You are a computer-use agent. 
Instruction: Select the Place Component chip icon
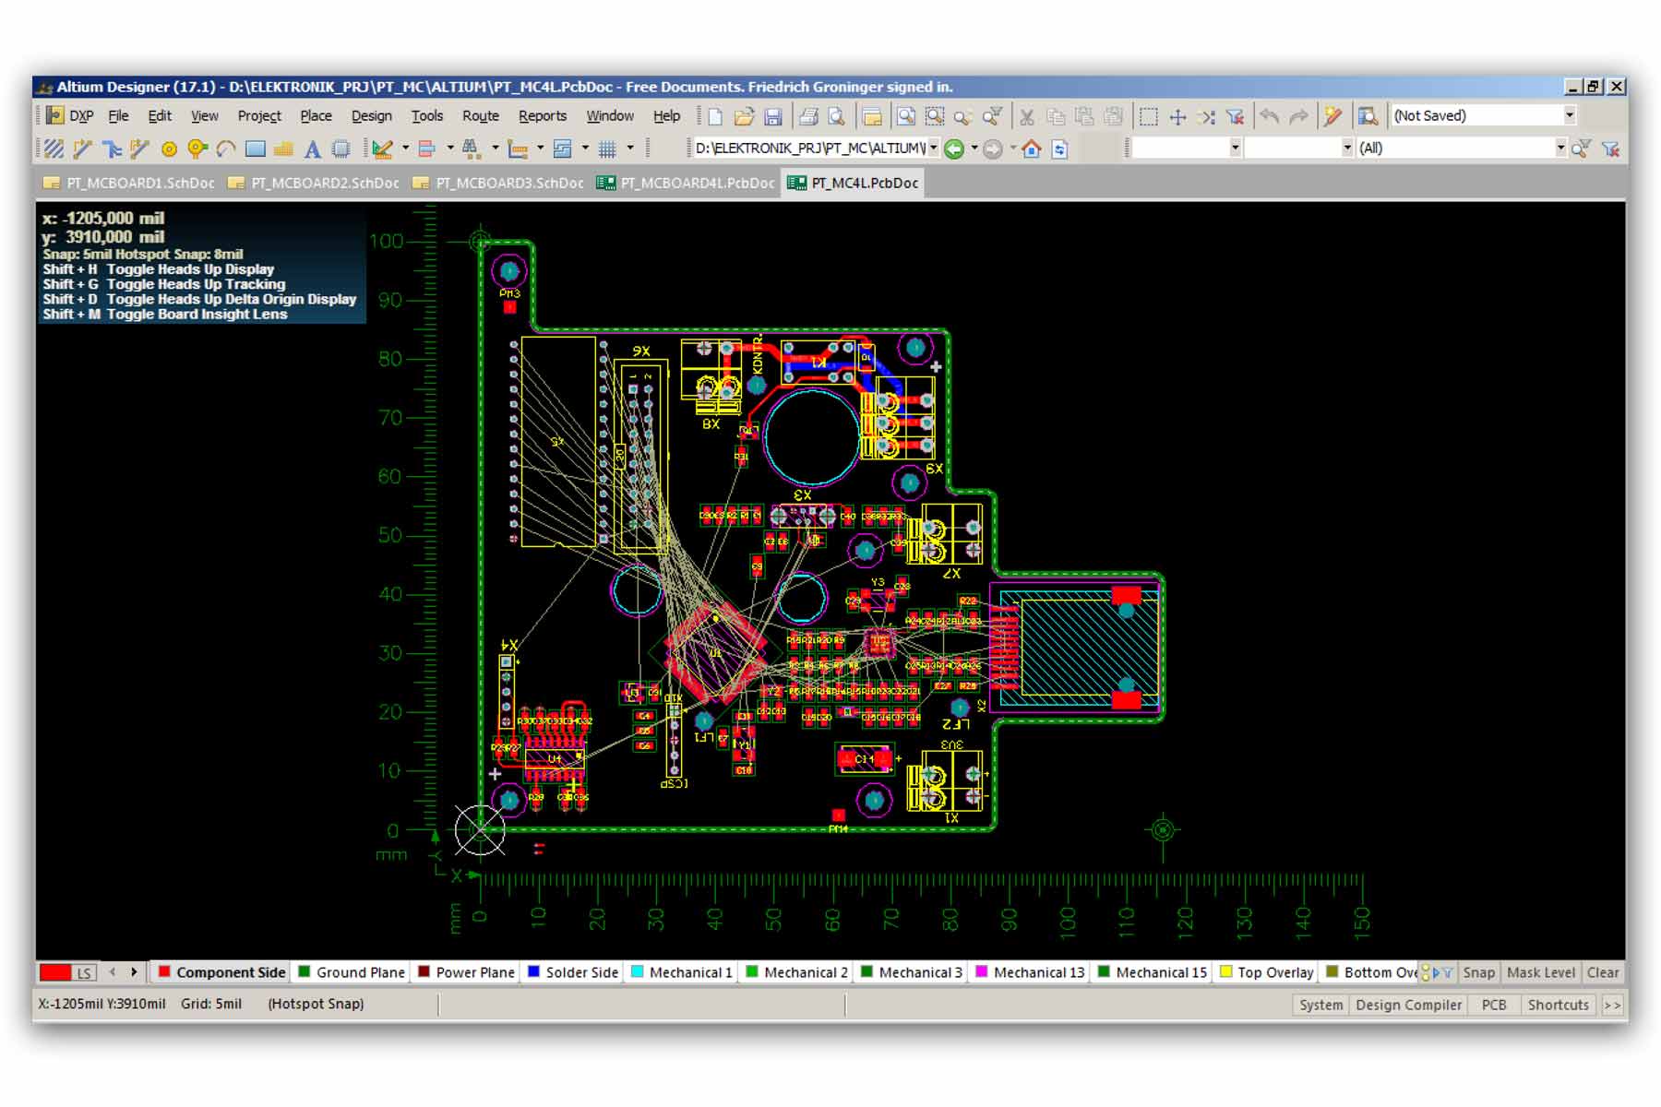tap(341, 149)
